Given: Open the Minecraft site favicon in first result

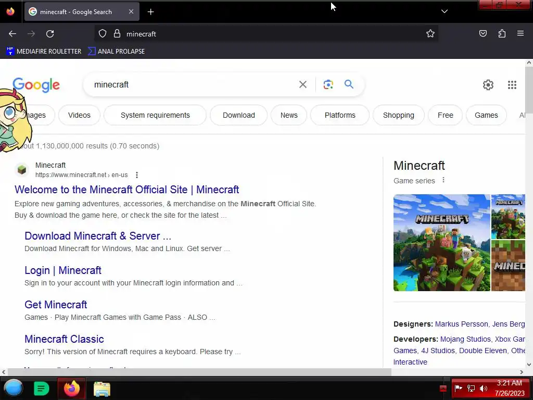Looking at the screenshot, I should pos(22,169).
